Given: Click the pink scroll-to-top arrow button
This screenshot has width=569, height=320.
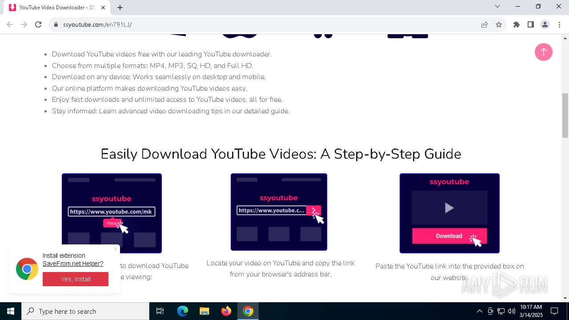Looking at the screenshot, I should pos(543,52).
